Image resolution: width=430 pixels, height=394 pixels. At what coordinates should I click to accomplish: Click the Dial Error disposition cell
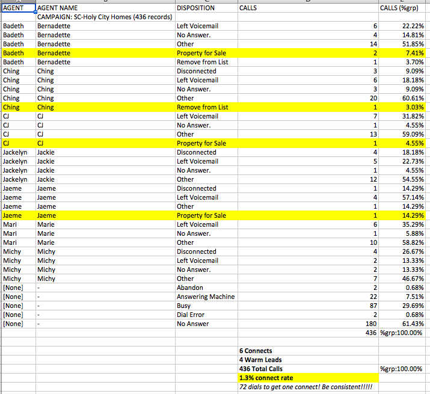(206, 315)
